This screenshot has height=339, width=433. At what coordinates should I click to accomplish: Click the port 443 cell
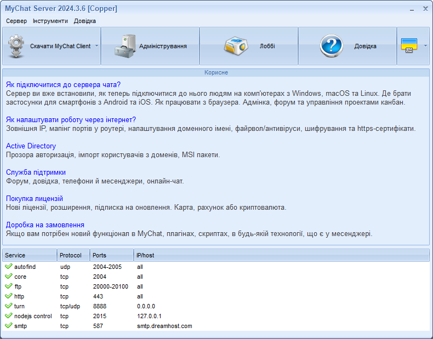98,296
